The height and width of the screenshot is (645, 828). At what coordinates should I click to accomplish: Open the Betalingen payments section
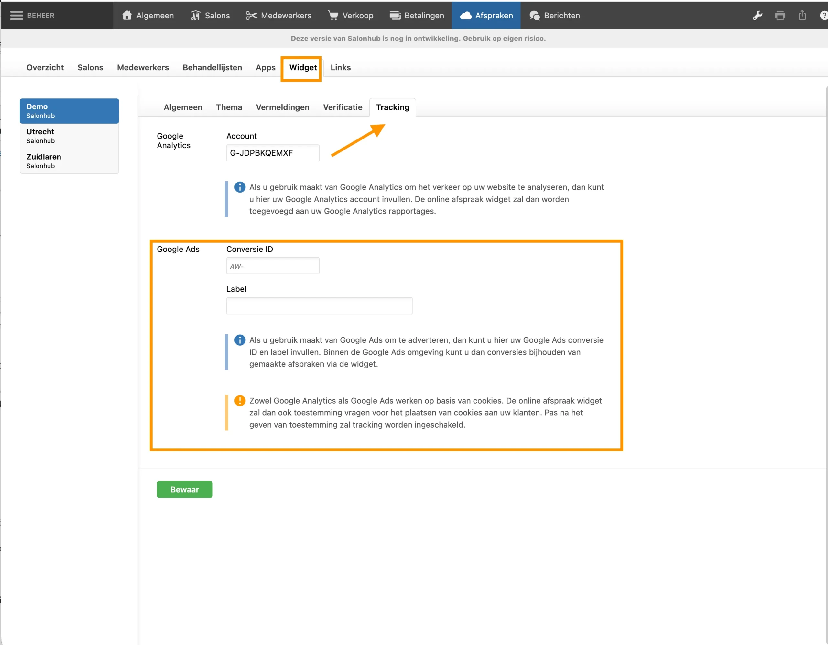pos(417,16)
